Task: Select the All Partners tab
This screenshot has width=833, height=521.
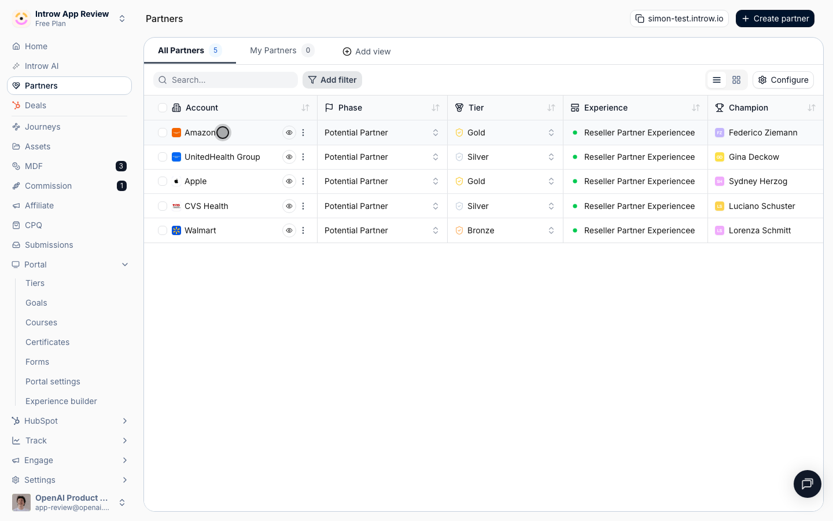Action: (x=190, y=50)
